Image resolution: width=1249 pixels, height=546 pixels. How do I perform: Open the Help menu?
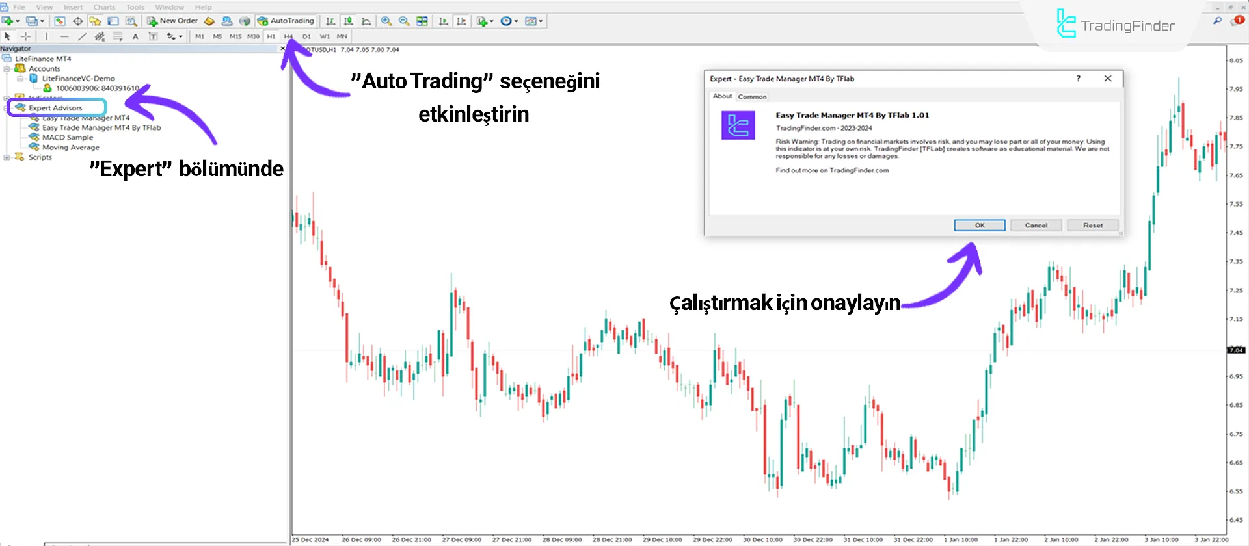pos(203,7)
